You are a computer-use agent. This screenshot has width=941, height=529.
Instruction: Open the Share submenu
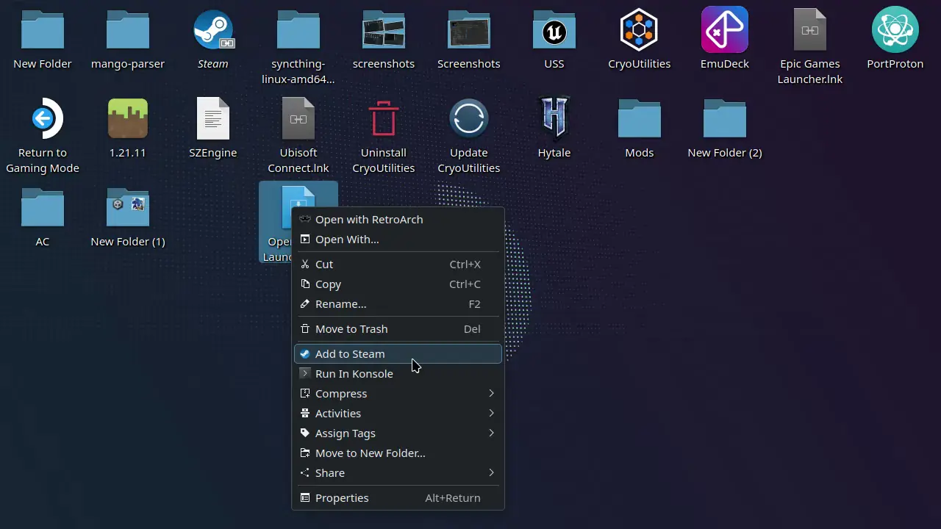point(329,472)
